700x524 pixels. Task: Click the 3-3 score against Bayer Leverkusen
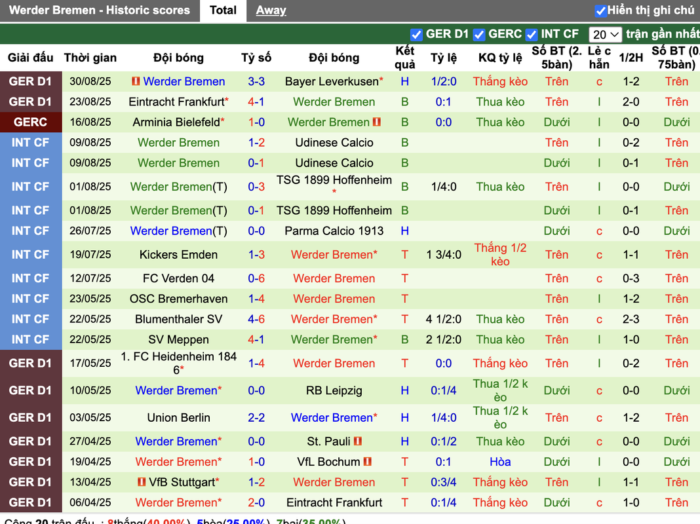256,82
